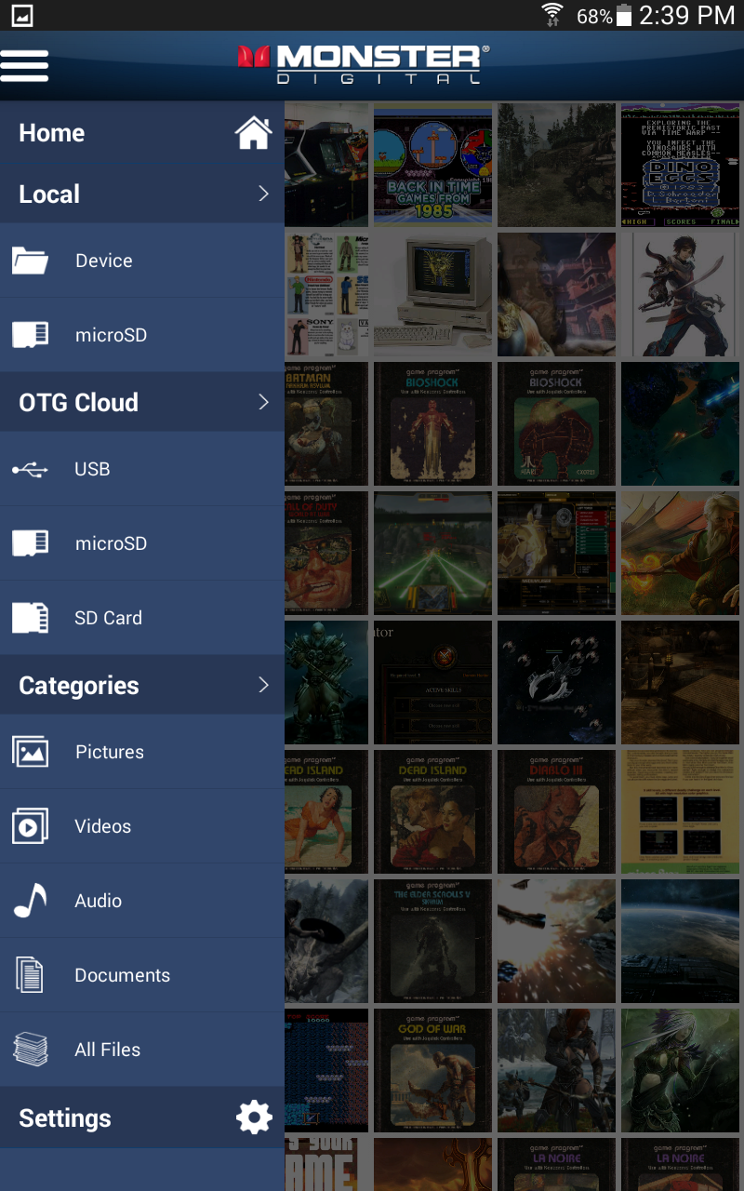744x1191 pixels.
Task: Tap the battery status icon
Action: click(x=624, y=15)
